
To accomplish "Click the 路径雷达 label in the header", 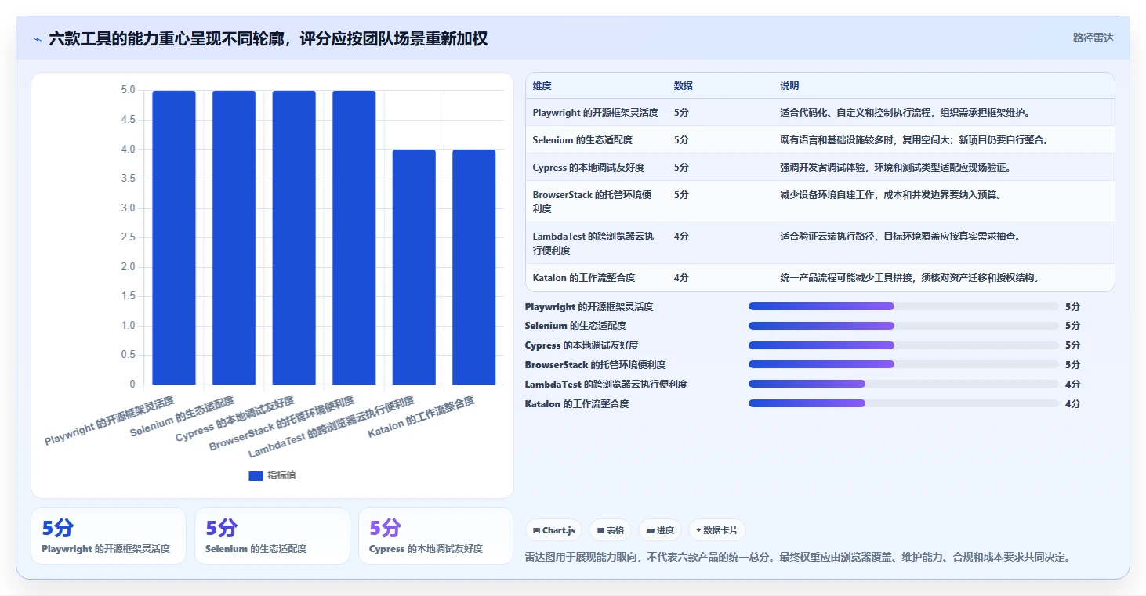I will [1093, 38].
